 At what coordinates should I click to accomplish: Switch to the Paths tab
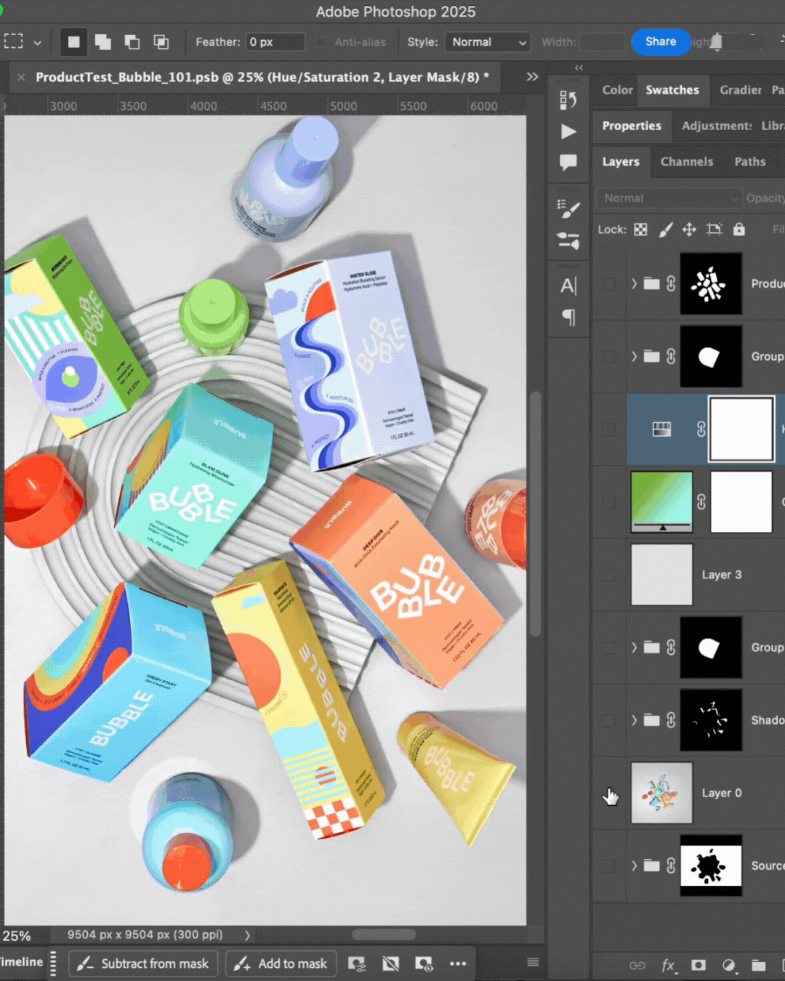tap(750, 162)
